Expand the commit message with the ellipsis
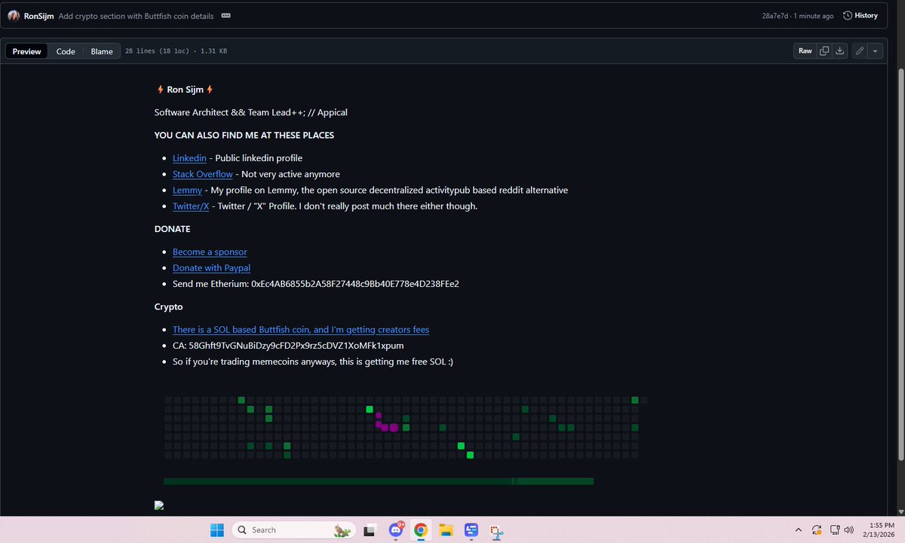905x543 pixels. tap(226, 15)
